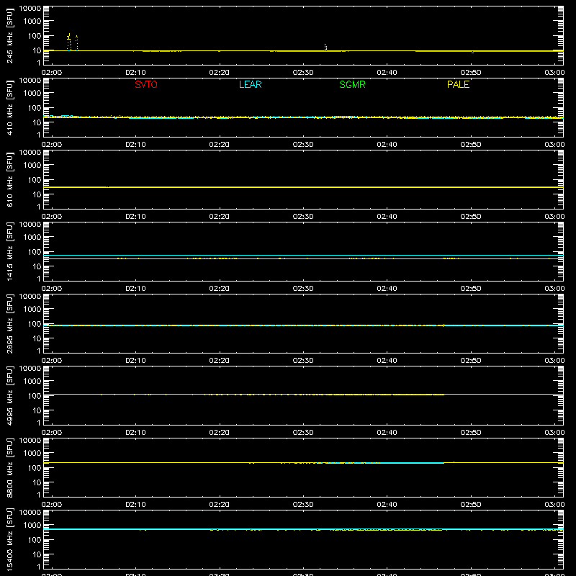The image size is (576, 576).
Task: Click the yellow burst spike after 02:00 at 245 MHz
Action: pyautogui.click(x=69, y=42)
